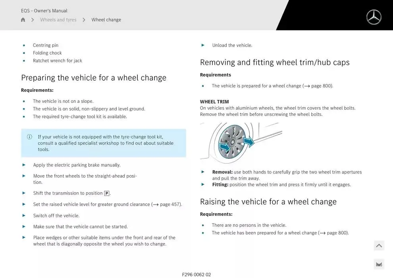The height and width of the screenshot is (278, 393).
Task: Open the Wheels and tyres breadcrumb
Action: 58,20
